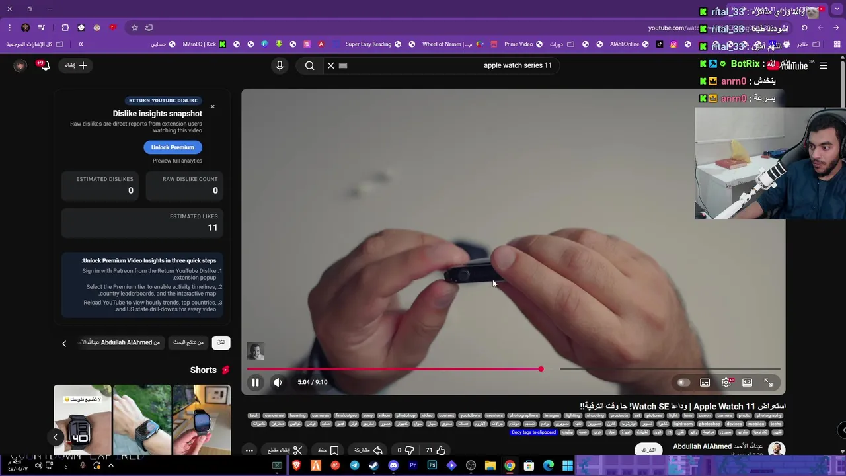Click the extensions puzzle icon in the toolbar
The height and width of the screenshot is (476, 846).
65,28
